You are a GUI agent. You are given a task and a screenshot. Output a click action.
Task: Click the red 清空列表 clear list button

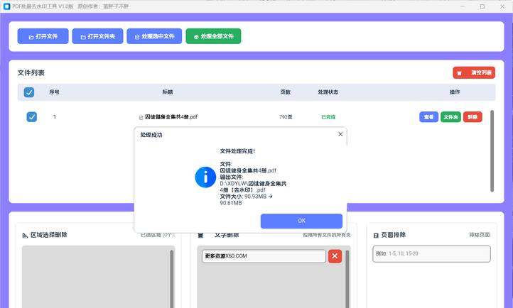pos(474,72)
